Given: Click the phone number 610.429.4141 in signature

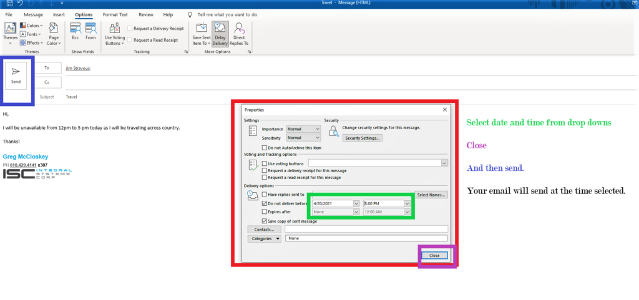Looking at the screenshot, I should coord(23,165).
